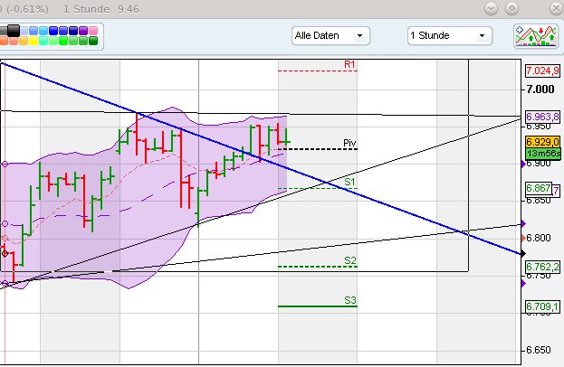564x367 pixels.
Task: Click the 6.650 axis price label
Action: click(539, 350)
